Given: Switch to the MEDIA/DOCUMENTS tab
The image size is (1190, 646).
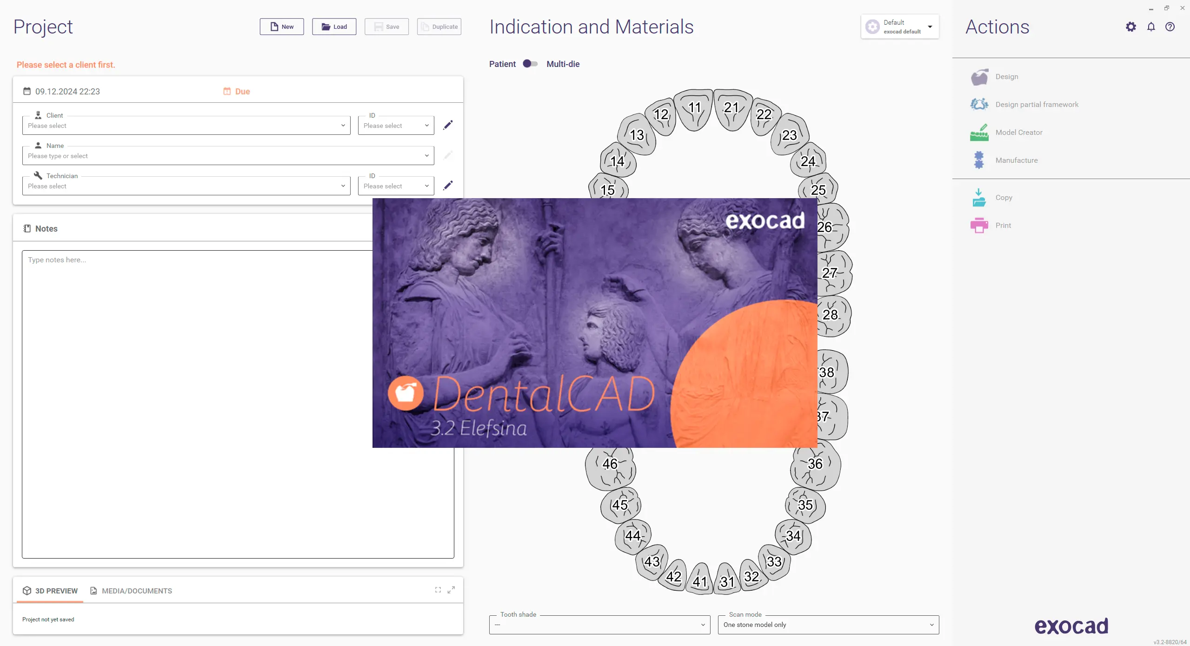Looking at the screenshot, I should pos(131,591).
